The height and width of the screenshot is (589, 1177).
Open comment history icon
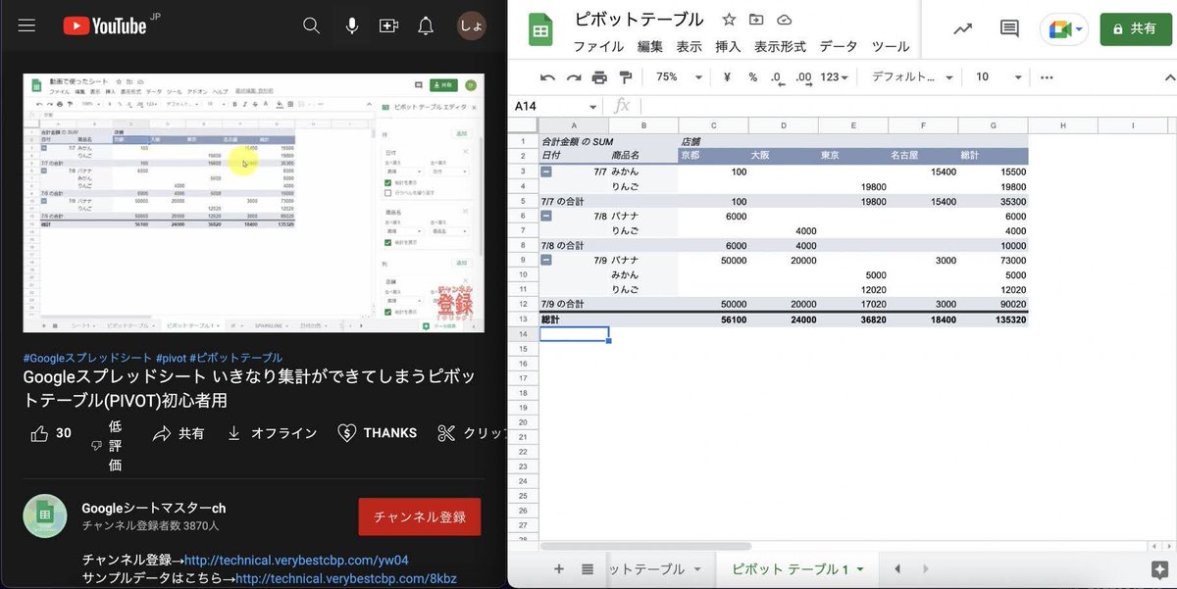[1009, 28]
